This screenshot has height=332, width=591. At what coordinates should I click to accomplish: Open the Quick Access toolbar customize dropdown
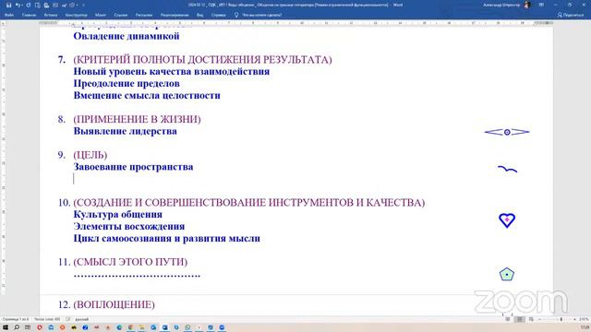[83, 6]
